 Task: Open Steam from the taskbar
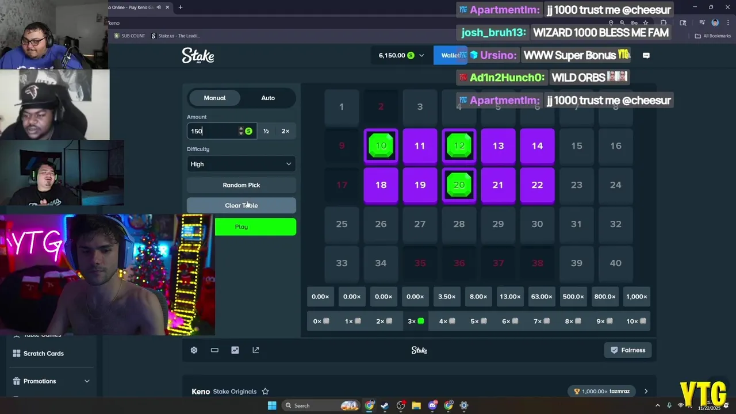tap(385, 405)
